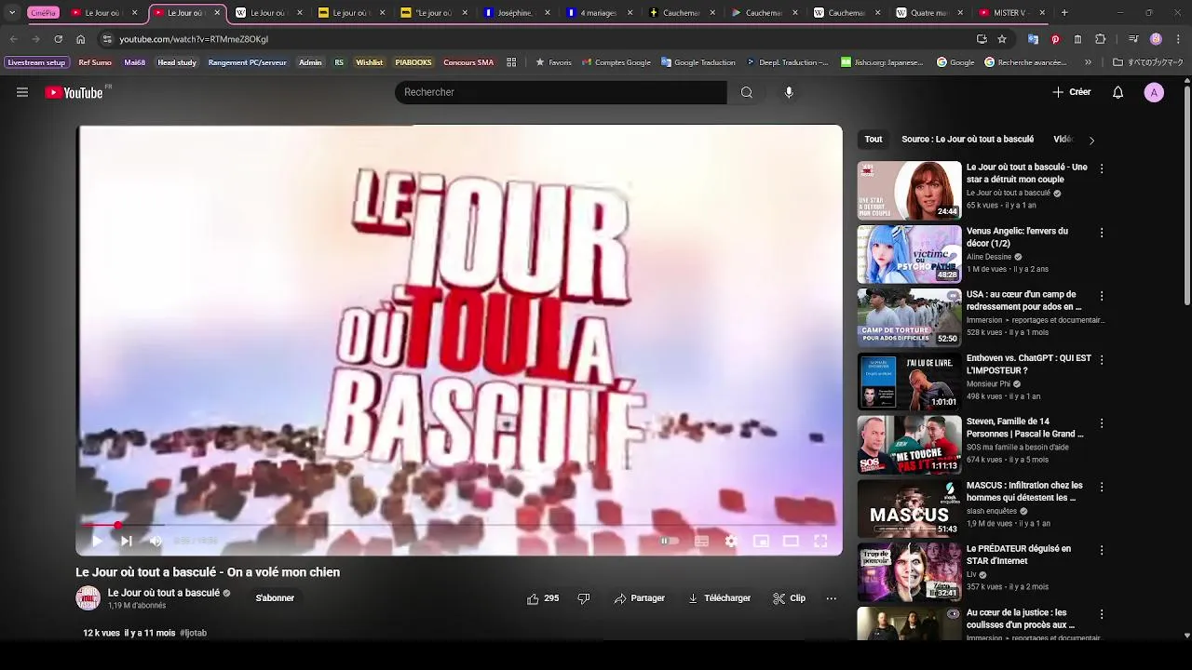The height and width of the screenshot is (670, 1192).
Task: Open the MASCUS video thumbnail
Action: (x=909, y=508)
